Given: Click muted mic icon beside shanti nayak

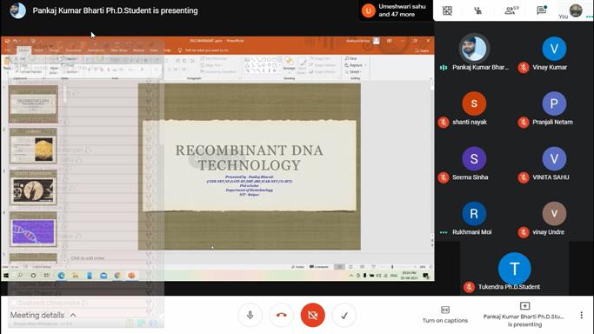Looking at the screenshot, I should pyautogui.click(x=444, y=123).
